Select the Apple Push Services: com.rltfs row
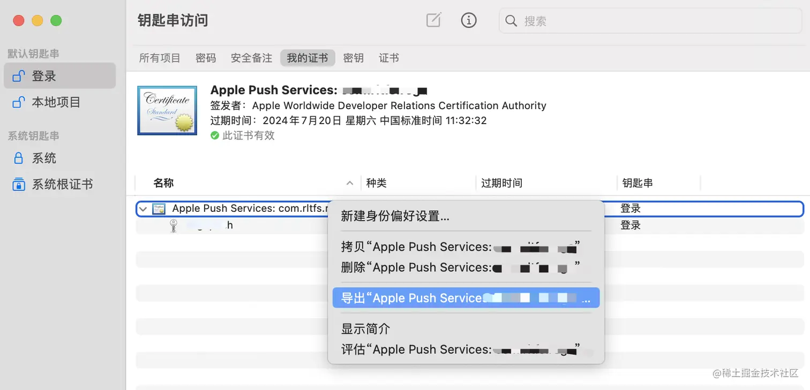This screenshot has height=390, width=810. tap(470, 209)
